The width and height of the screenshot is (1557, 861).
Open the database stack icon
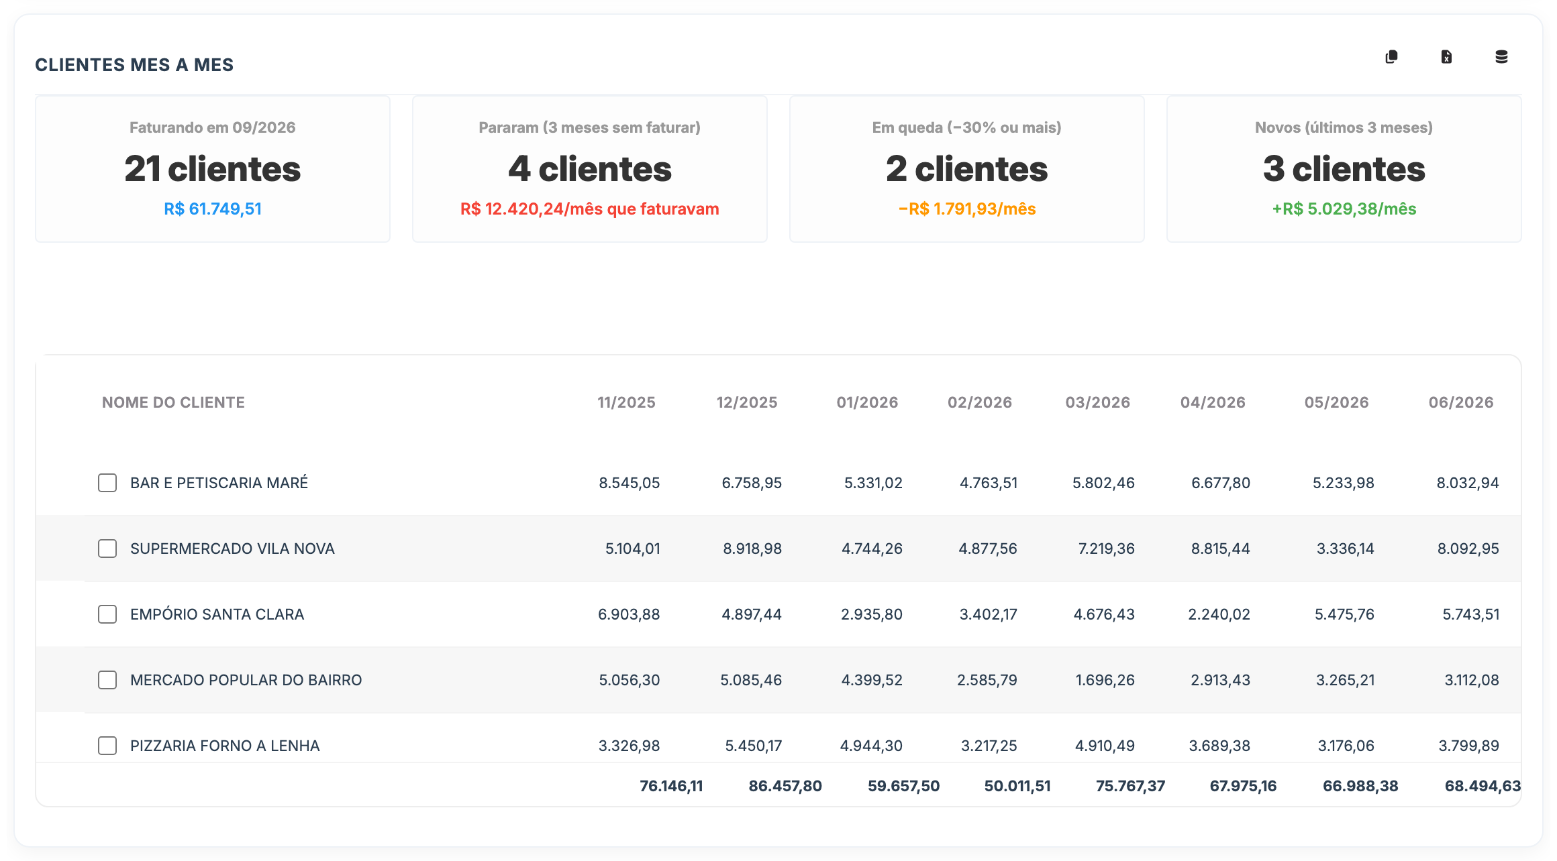(x=1501, y=57)
